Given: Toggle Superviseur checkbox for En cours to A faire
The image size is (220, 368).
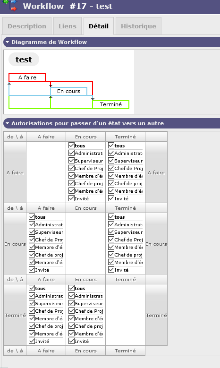Looking at the screenshot, I should coord(32,232).
